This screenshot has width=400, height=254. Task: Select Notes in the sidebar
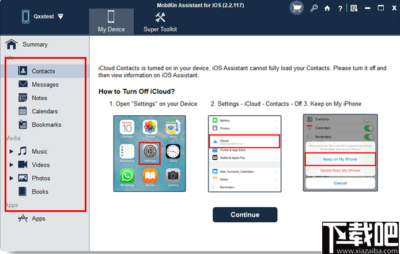pyautogui.click(x=39, y=98)
